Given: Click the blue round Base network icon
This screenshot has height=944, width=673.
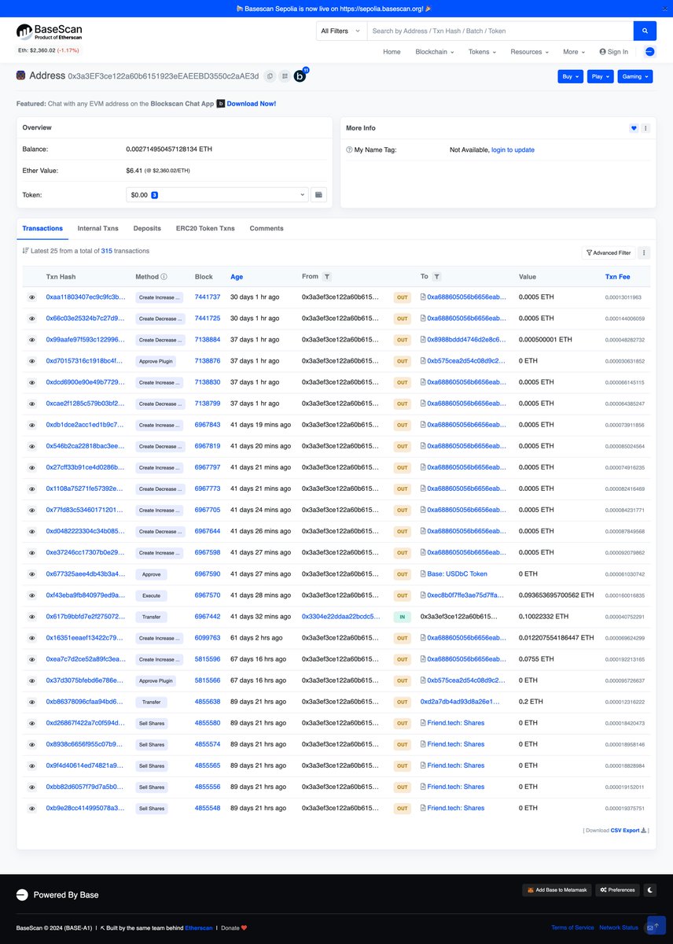Looking at the screenshot, I should [649, 52].
